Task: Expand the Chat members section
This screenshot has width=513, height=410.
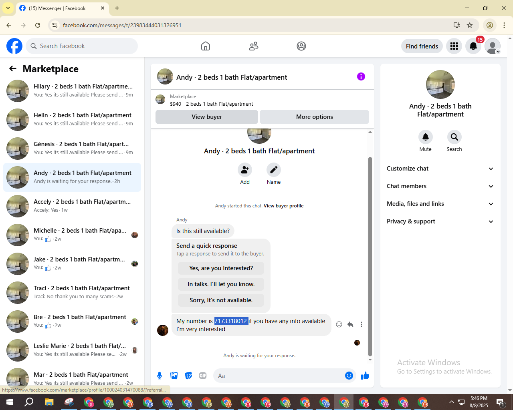Action: [x=440, y=186]
